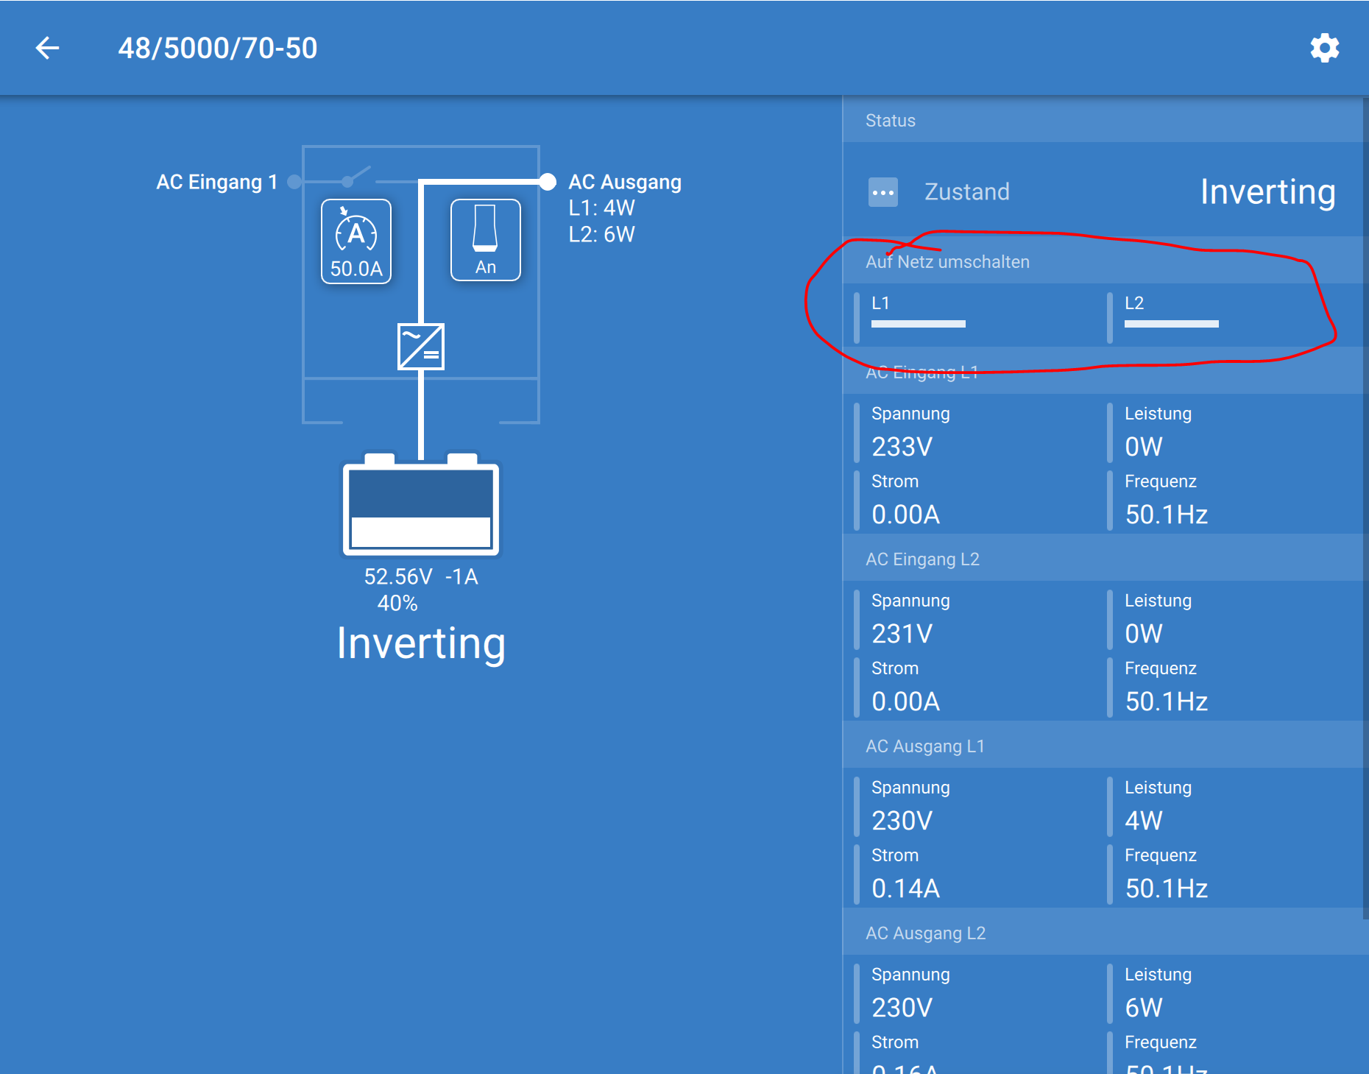The height and width of the screenshot is (1074, 1369).
Task: Click the 0.00A Strom under AC Eingang L1
Action: point(906,515)
